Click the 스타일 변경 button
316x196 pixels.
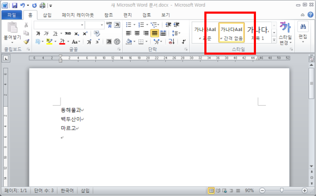(x=285, y=33)
